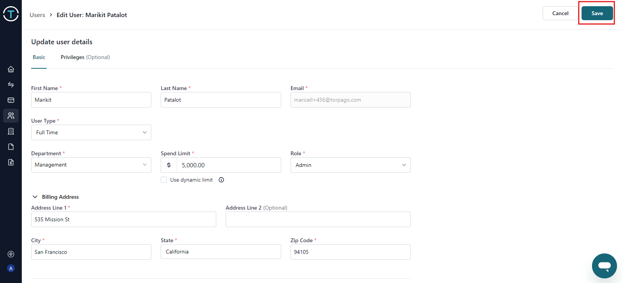Image resolution: width=622 pixels, height=283 pixels.
Task: Open the Department dropdown
Action: (x=91, y=165)
